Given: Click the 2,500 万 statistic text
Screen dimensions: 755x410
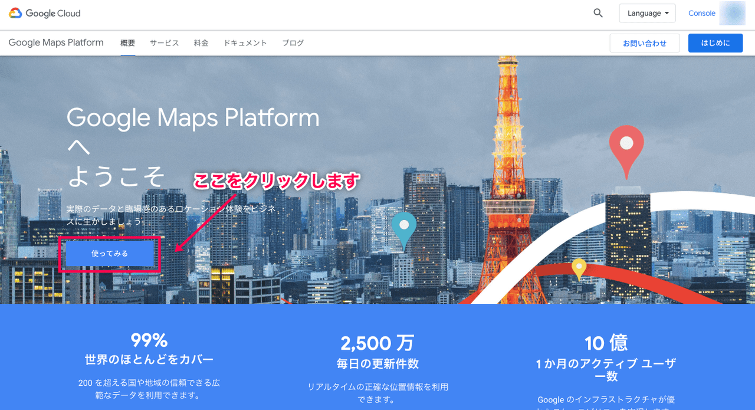Looking at the screenshot, I should coord(377,343).
